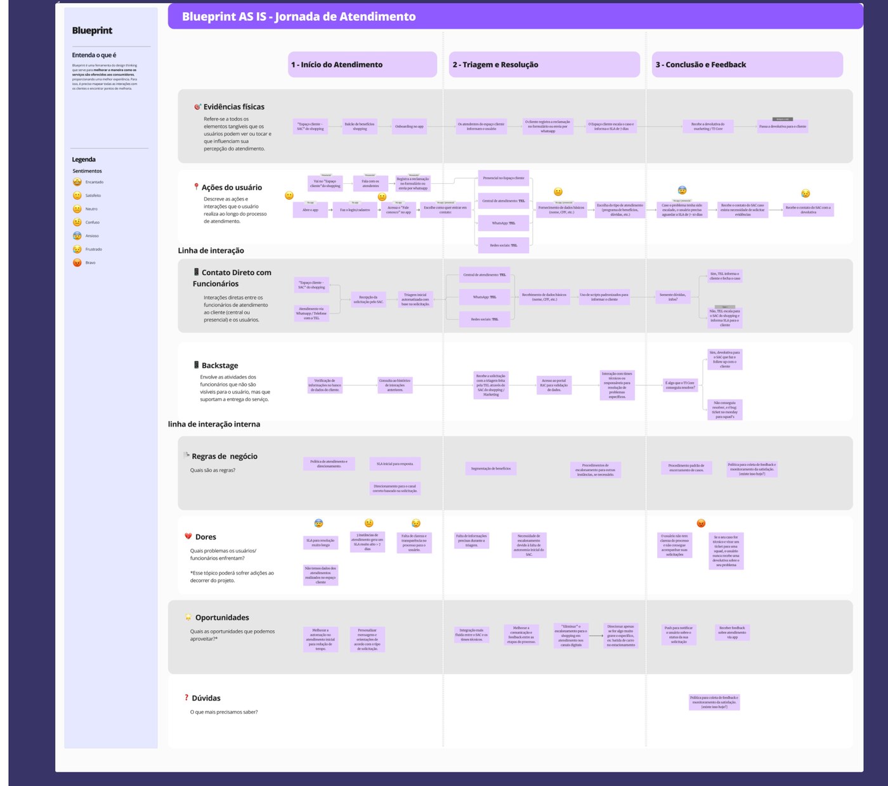Select 'Consulta ao histórico de interações anteriores' note

point(395,385)
